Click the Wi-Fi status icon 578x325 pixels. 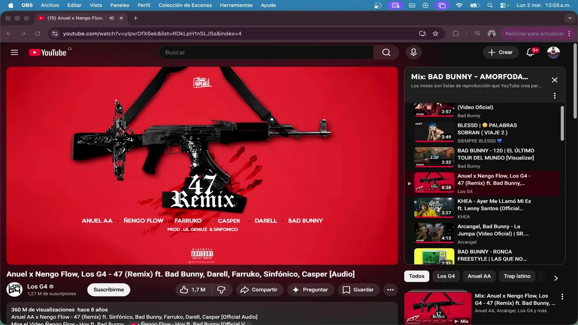(x=459, y=5)
